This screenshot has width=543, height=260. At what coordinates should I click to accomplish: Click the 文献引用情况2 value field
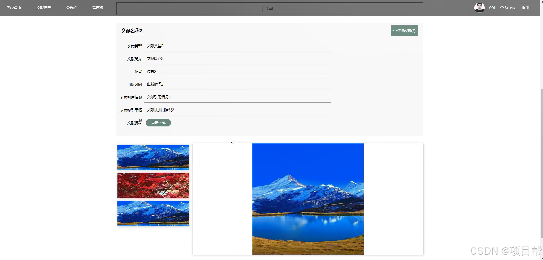238,97
